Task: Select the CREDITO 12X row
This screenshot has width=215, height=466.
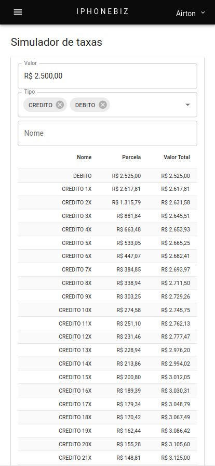Action: pyautogui.click(x=107, y=336)
